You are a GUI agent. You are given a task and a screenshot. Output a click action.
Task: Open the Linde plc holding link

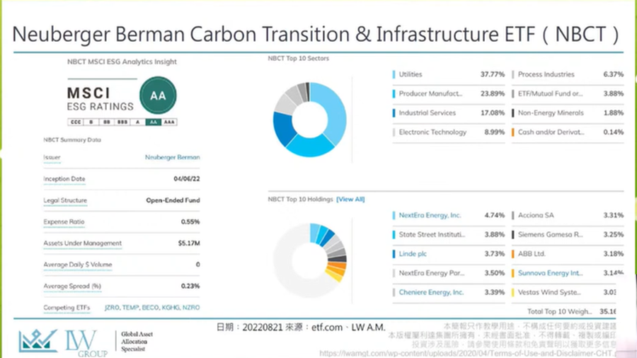click(x=413, y=253)
